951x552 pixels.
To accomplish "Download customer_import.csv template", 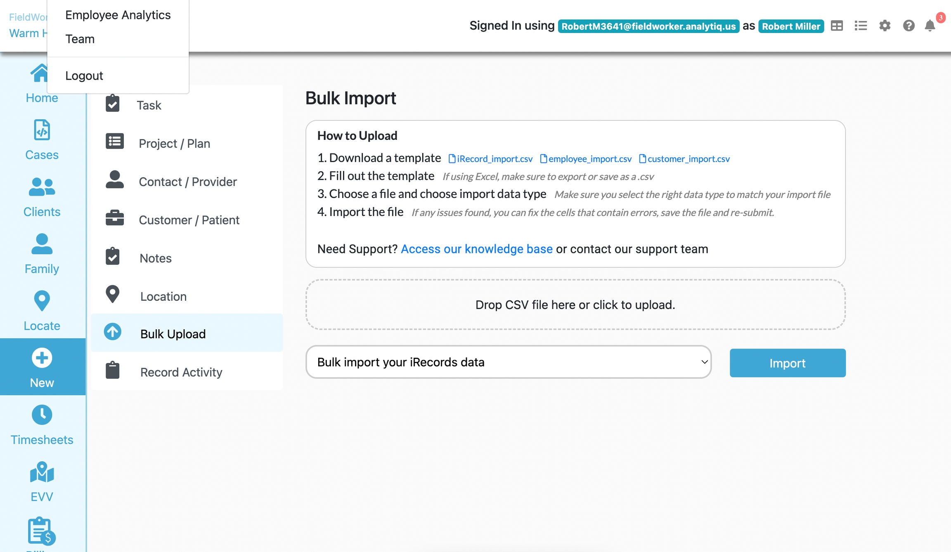I will pyautogui.click(x=684, y=159).
